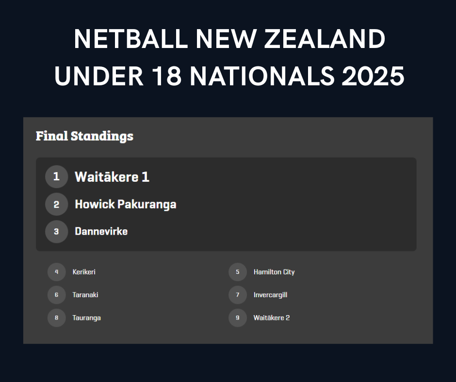Click the Waitākere 2 team name
This screenshot has height=382, width=456.
point(272,318)
